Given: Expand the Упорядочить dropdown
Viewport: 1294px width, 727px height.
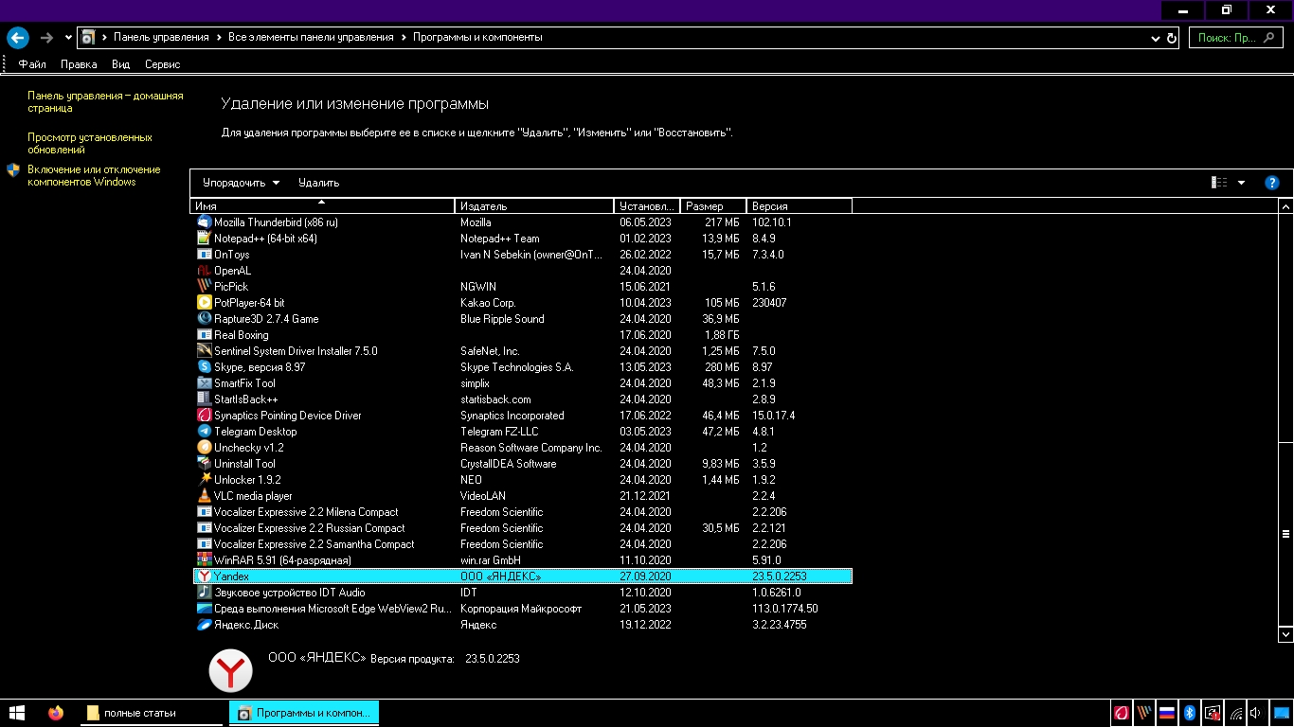Looking at the screenshot, I should tap(241, 183).
